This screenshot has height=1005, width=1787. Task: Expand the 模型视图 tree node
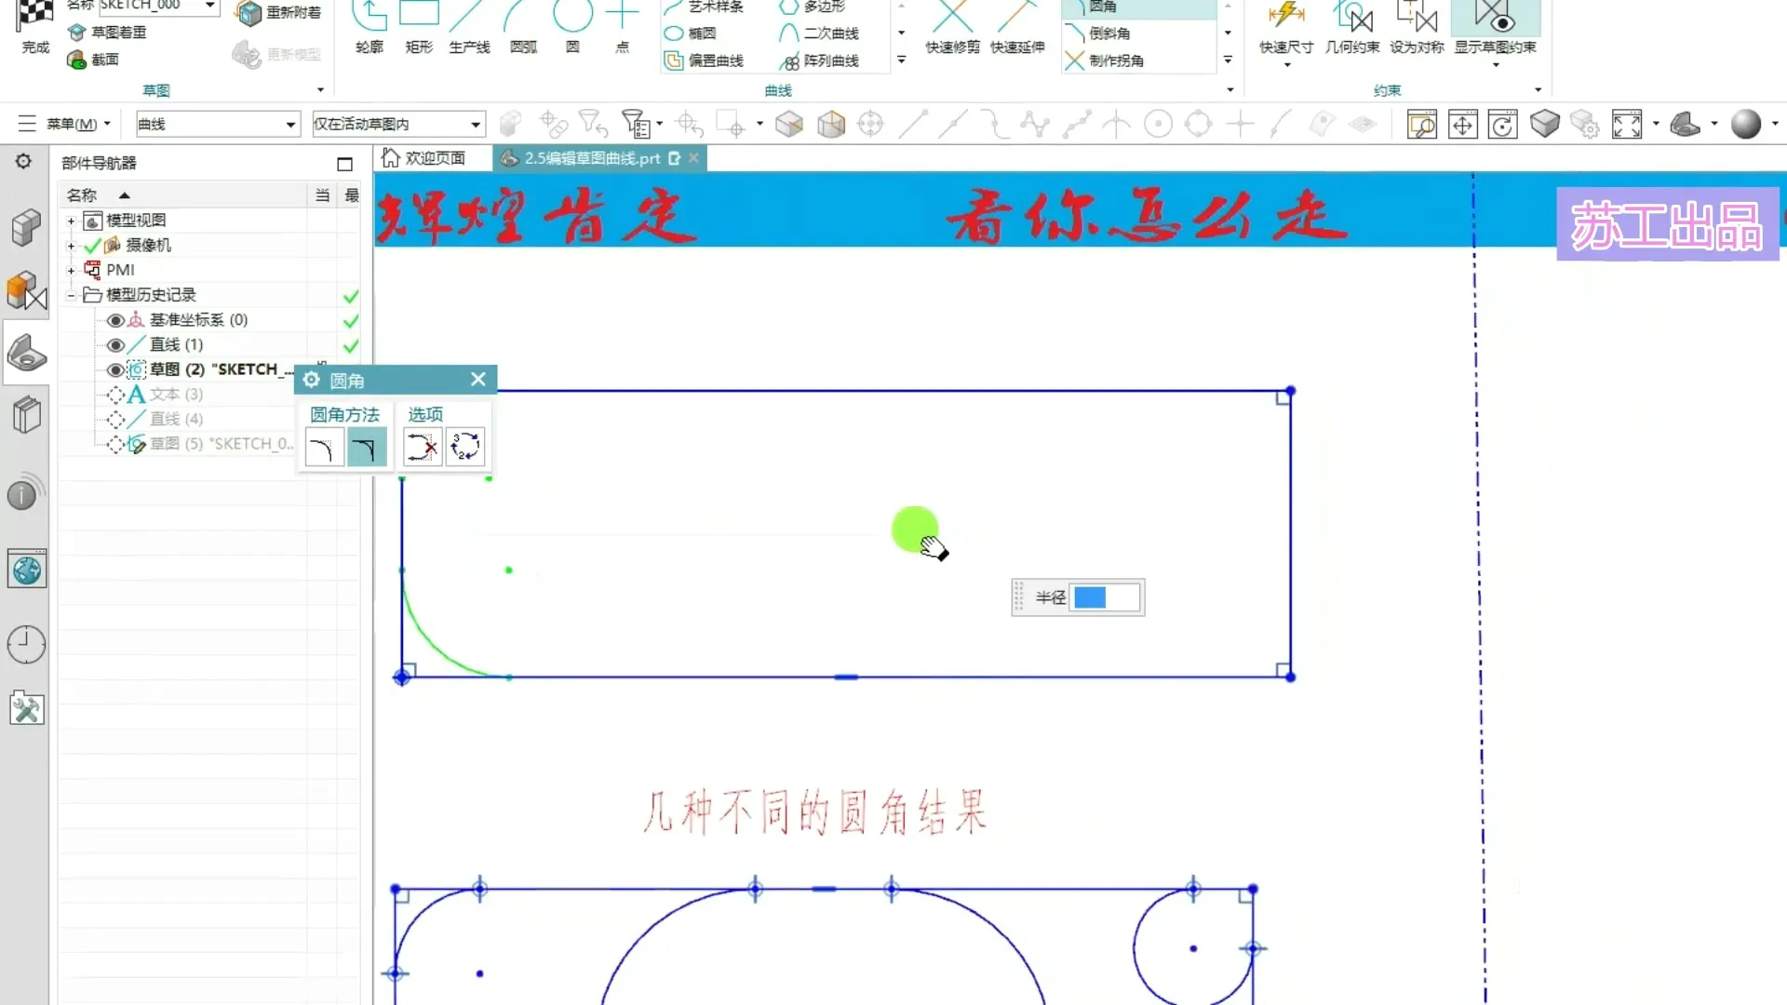(x=72, y=221)
